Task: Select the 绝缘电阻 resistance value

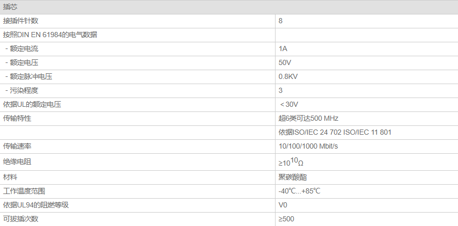Action: click(x=291, y=163)
